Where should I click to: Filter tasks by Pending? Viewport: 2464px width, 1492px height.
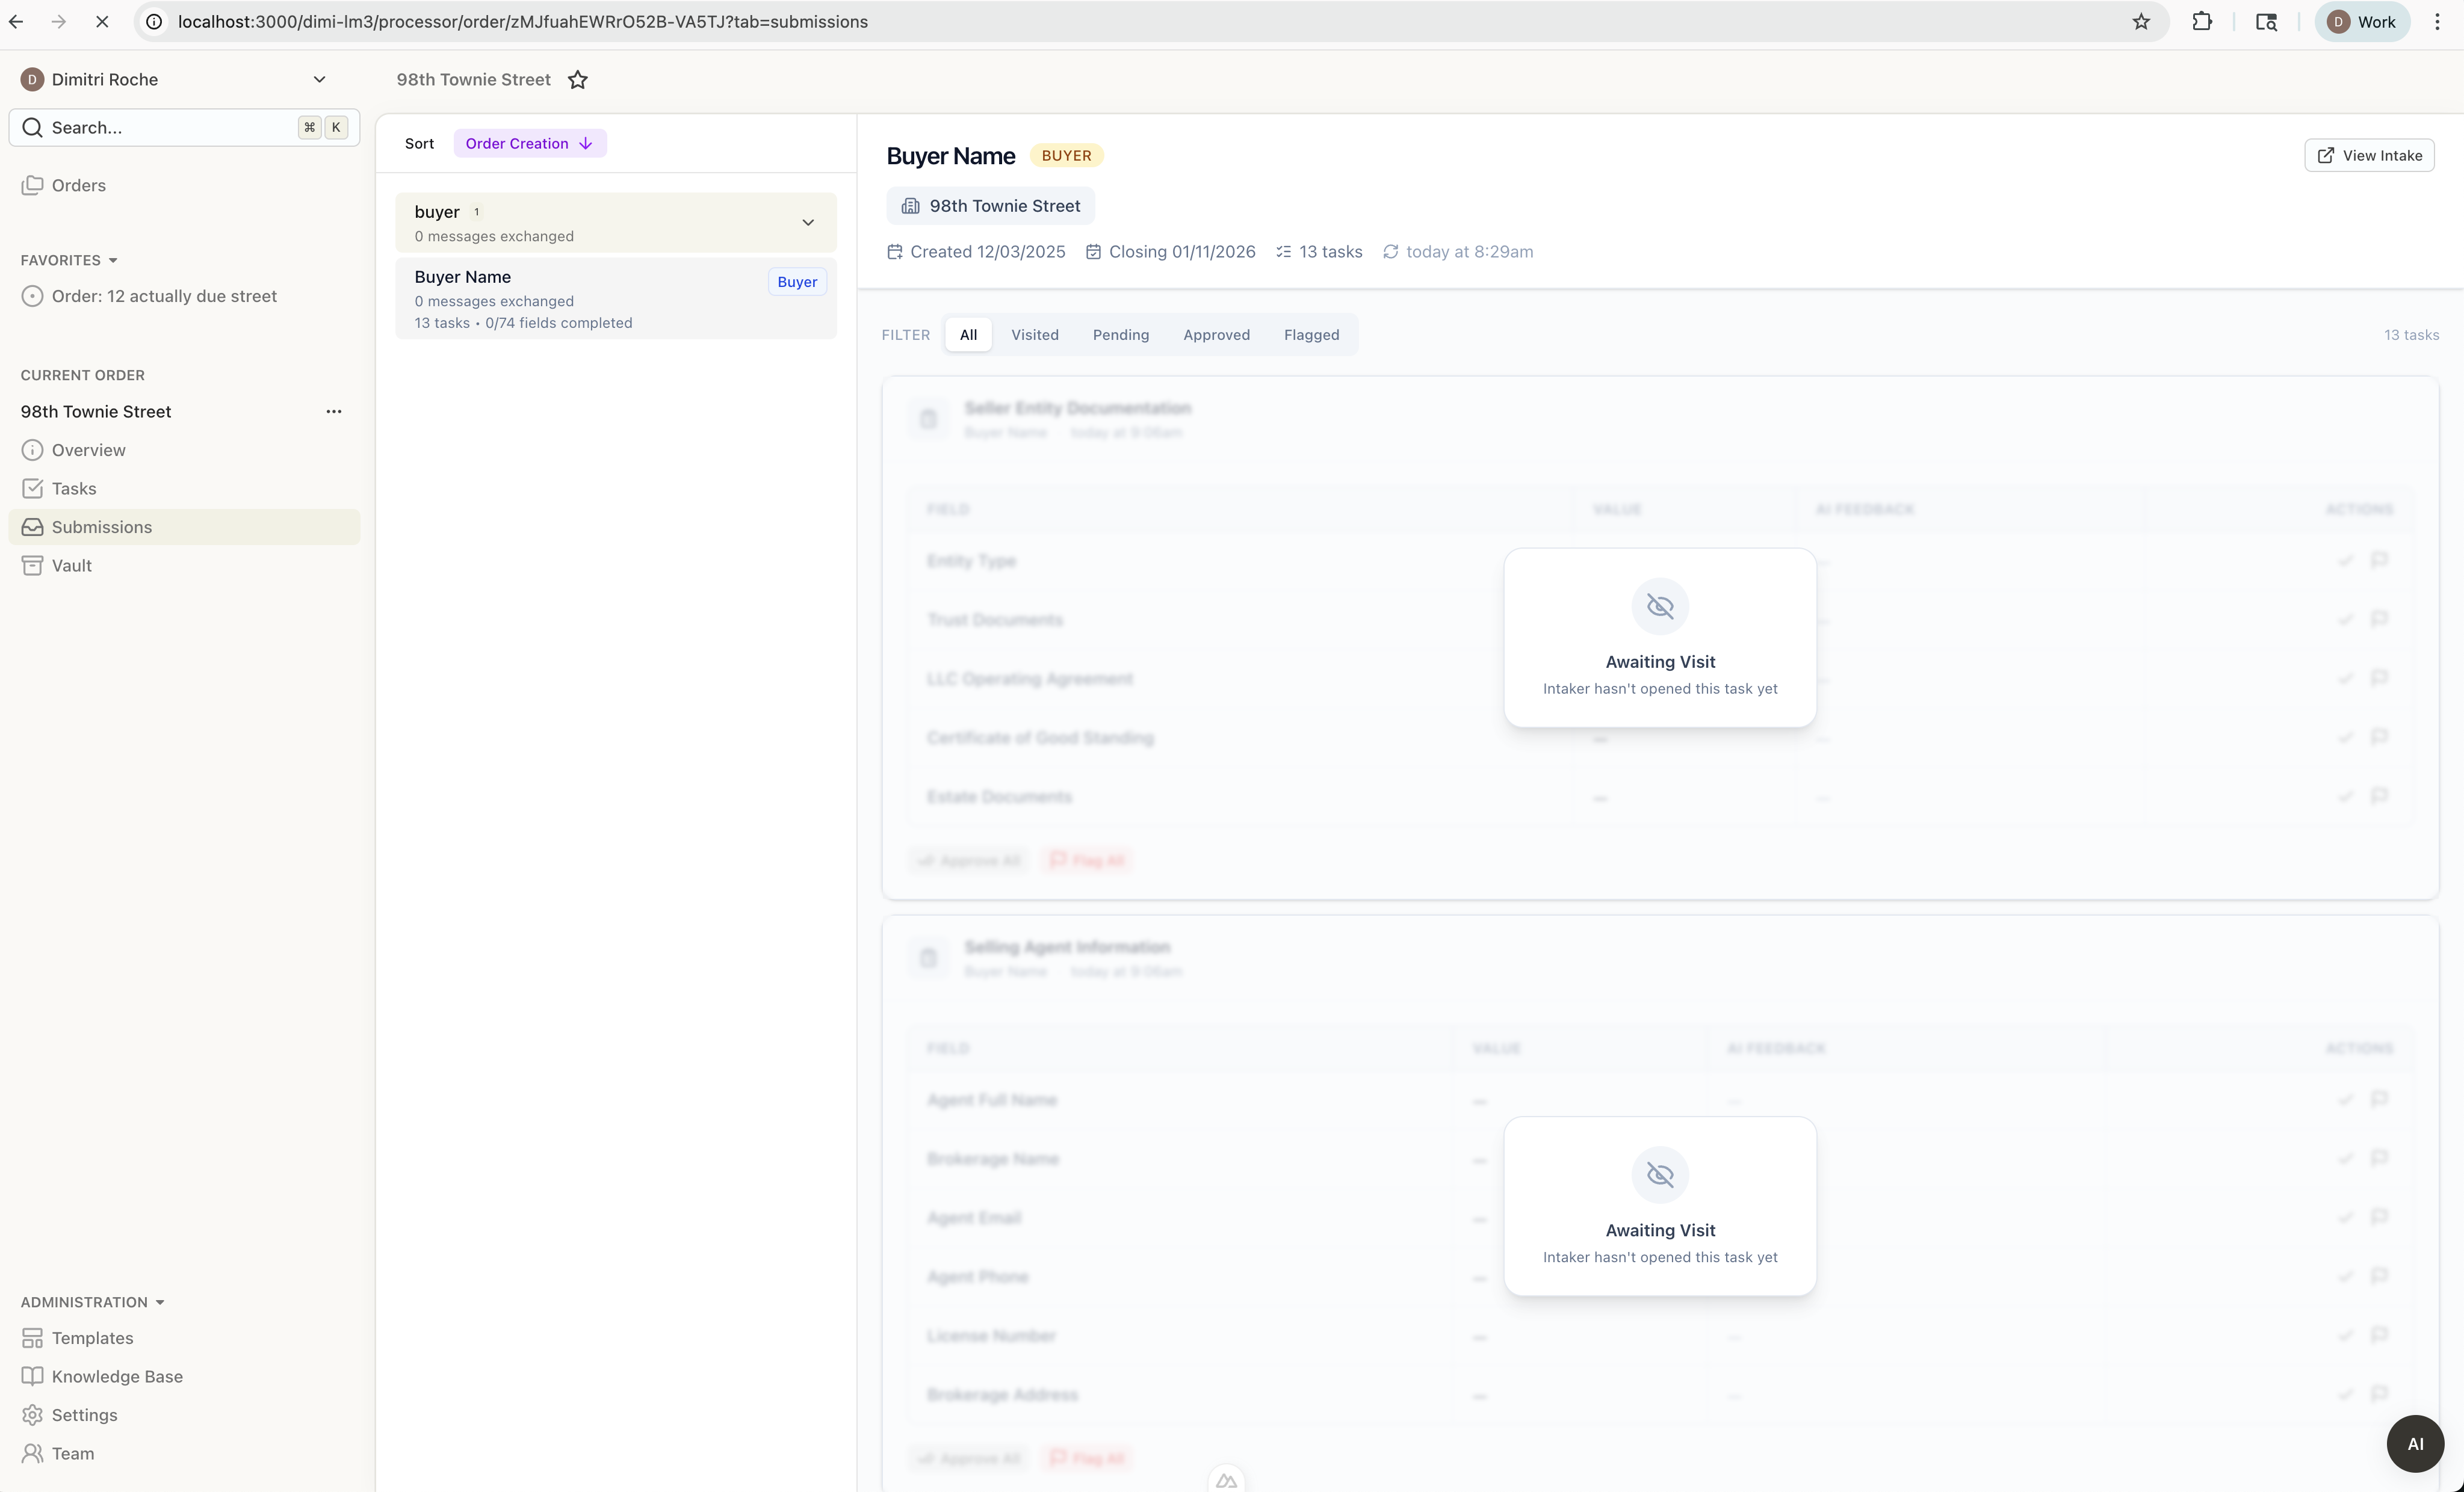click(1120, 334)
